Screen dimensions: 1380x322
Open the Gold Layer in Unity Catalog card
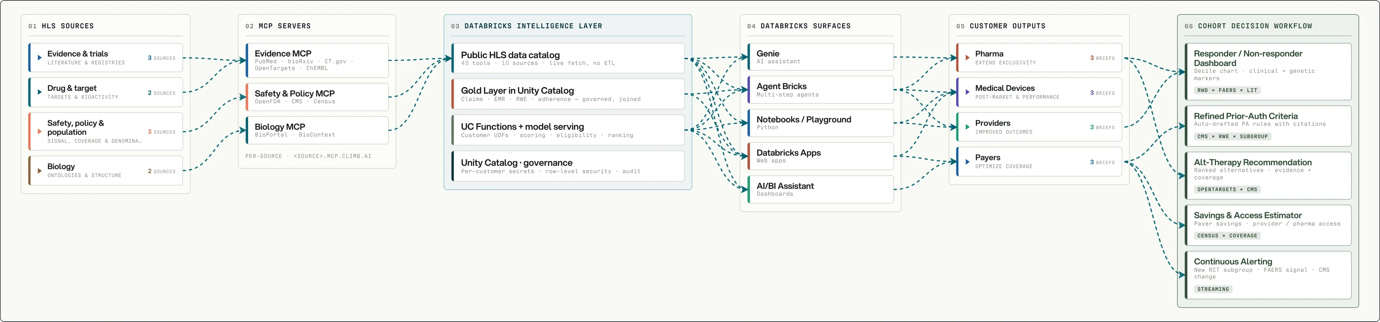pos(568,94)
